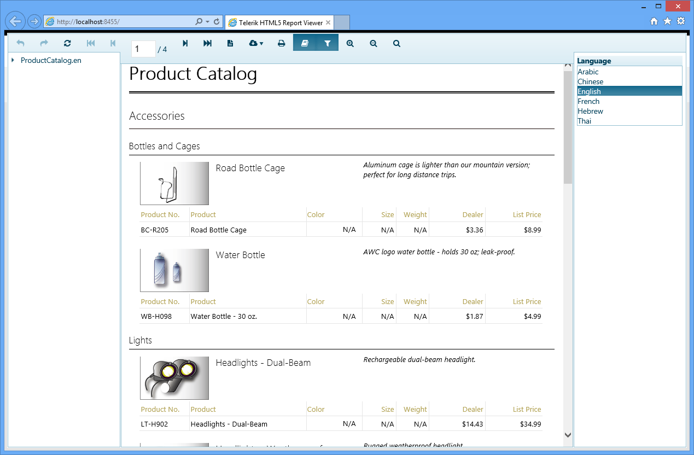This screenshot has height=455, width=694.
Task: Toggle the document map panel
Action: pos(305,43)
